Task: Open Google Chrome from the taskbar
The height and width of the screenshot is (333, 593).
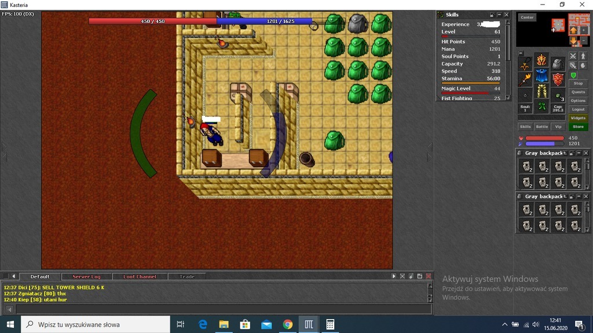Action: 287,324
